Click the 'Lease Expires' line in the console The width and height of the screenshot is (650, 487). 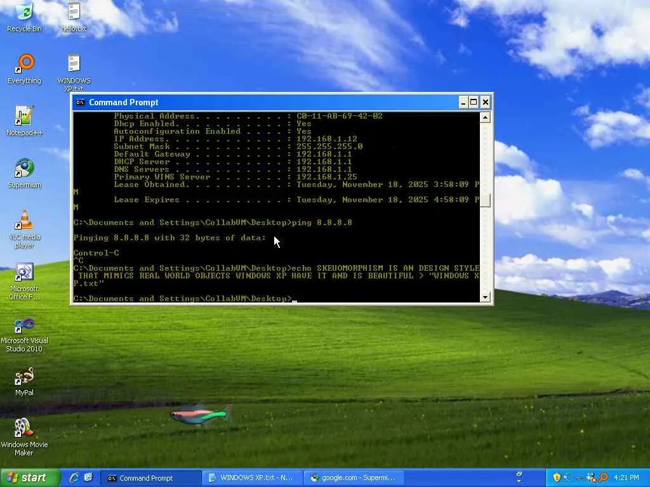[296, 200]
